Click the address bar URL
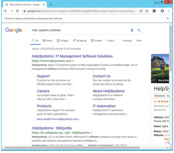The height and width of the screenshot is (153, 174). [x=81, y=11]
